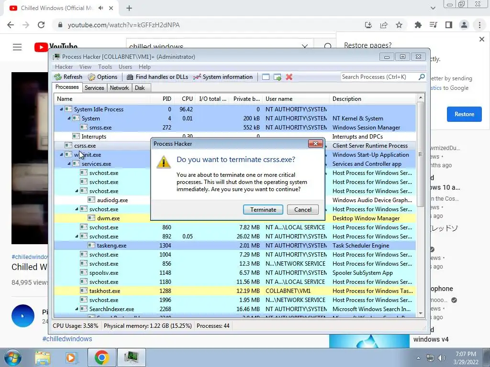Image resolution: width=490 pixels, height=367 pixels.
Task: Click the search magnifier in Search Processes
Action: (x=422, y=77)
